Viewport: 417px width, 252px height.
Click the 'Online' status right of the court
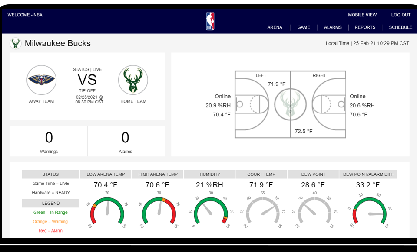pyautogui.click(x=357, y=97)
